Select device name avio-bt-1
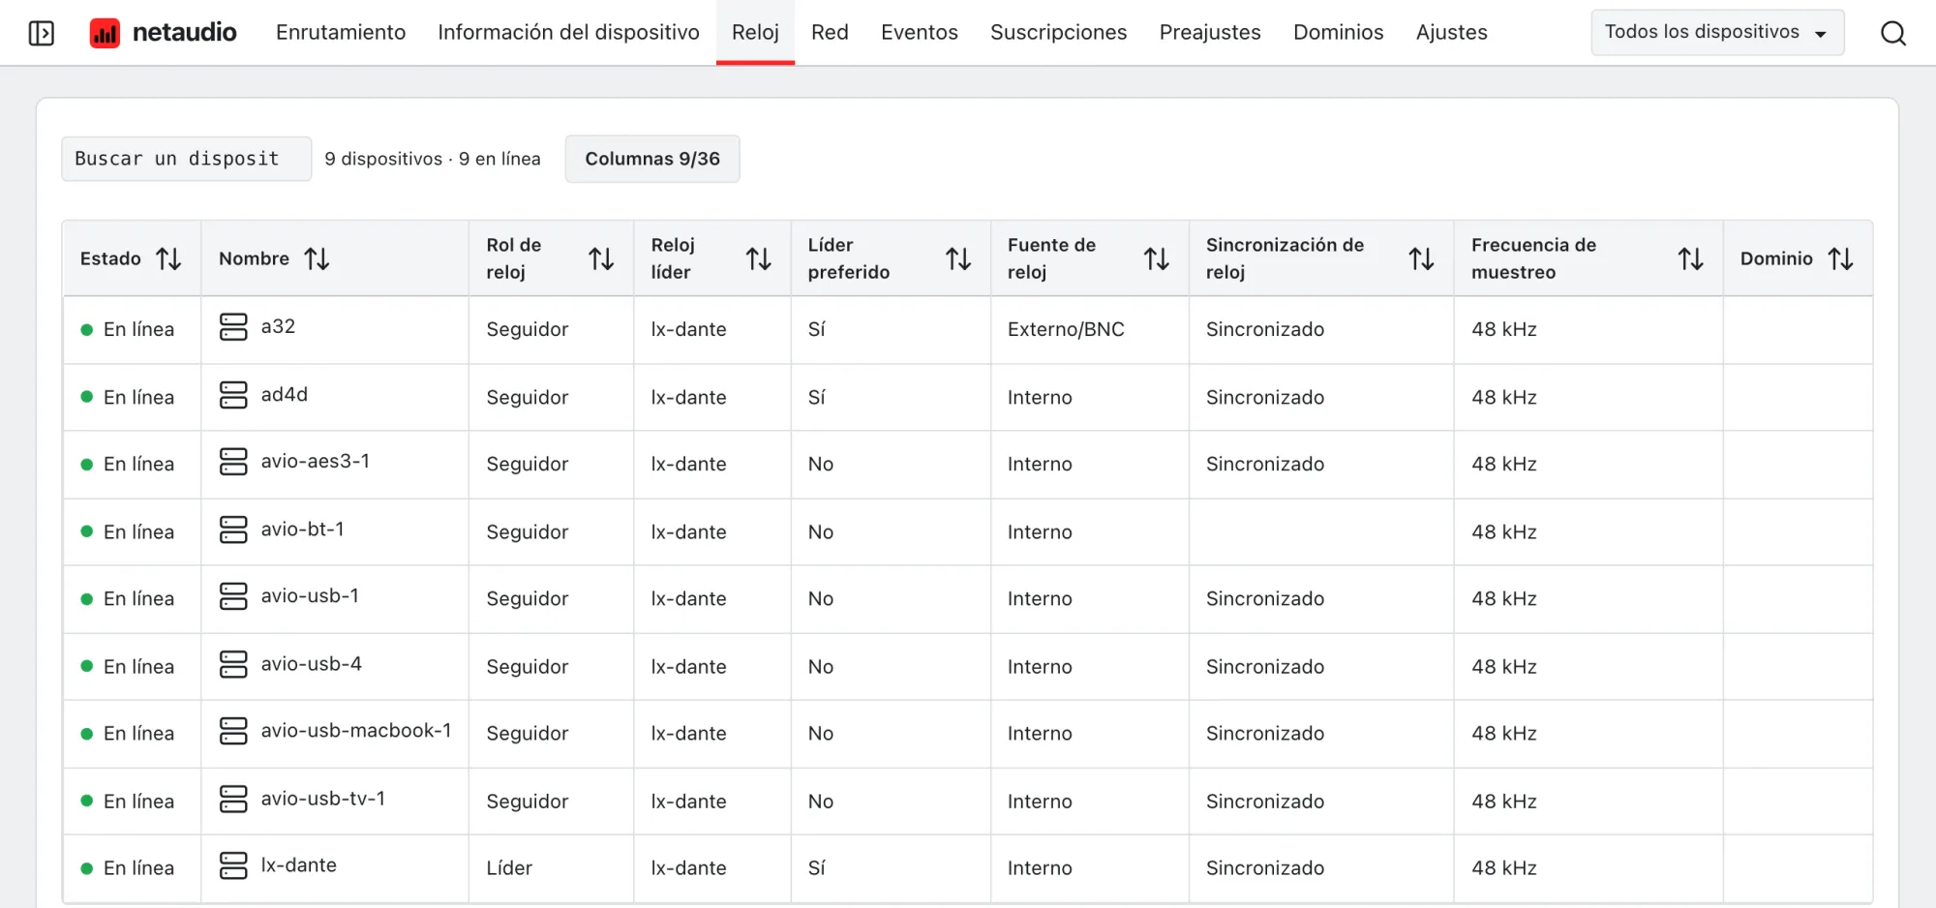1936x908 pixels. tap(303, 529)
